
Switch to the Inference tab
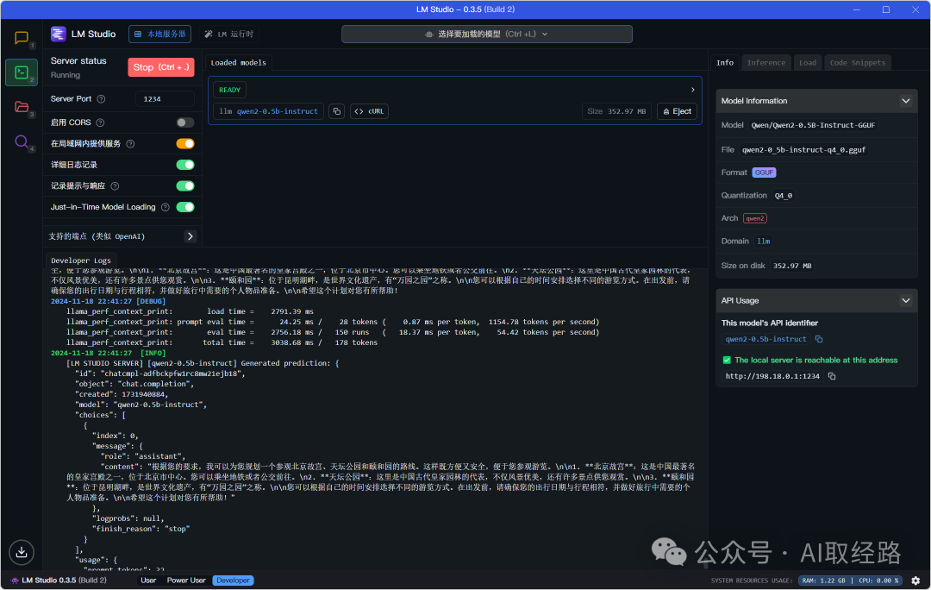tap(766, 62)
